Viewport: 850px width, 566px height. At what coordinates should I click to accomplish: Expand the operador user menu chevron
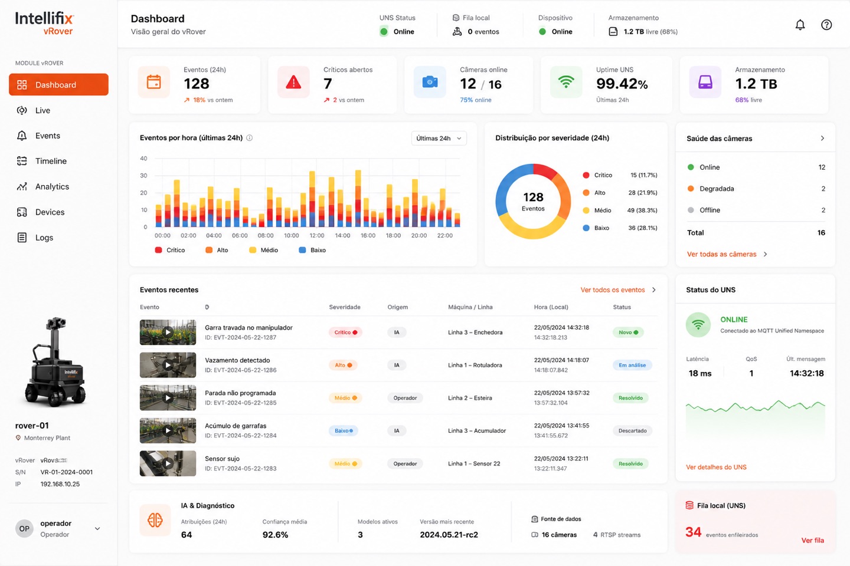pos(97,529)
